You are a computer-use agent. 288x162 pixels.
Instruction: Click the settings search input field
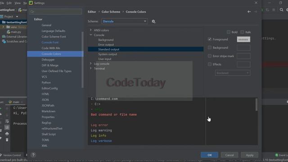pos(55,12)
